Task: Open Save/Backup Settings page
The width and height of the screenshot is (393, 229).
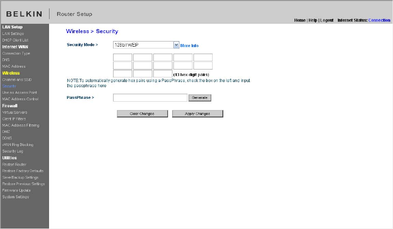Action: pos(20,177)
